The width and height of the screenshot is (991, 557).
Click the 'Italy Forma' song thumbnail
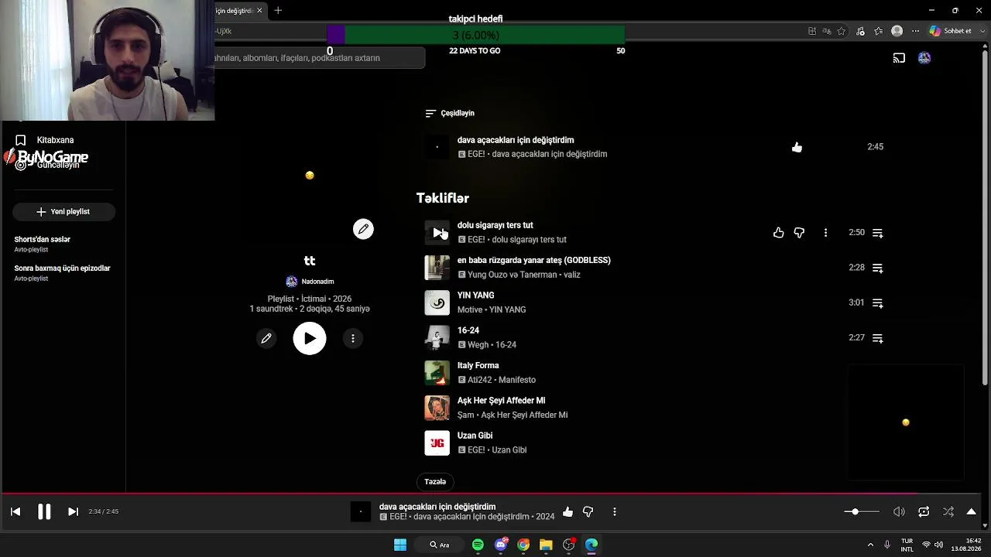click(437, 373)
